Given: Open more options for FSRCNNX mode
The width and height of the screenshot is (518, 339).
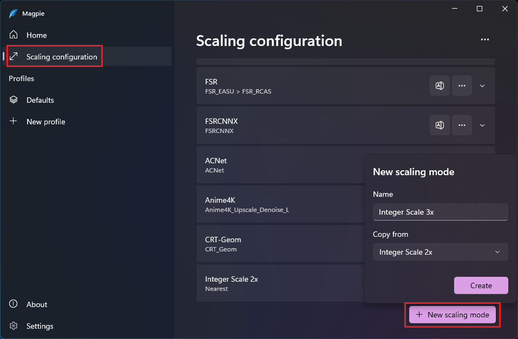Looking at the screenshot, I should click(x=462, y=125).
